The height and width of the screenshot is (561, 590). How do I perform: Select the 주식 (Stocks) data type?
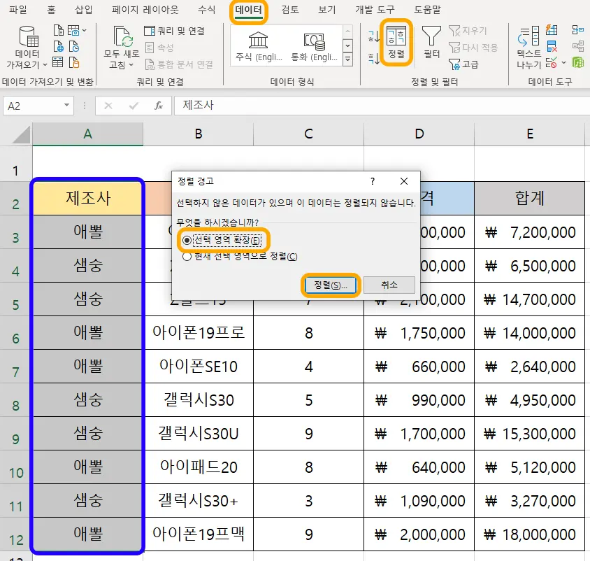[x=259, y=46]
